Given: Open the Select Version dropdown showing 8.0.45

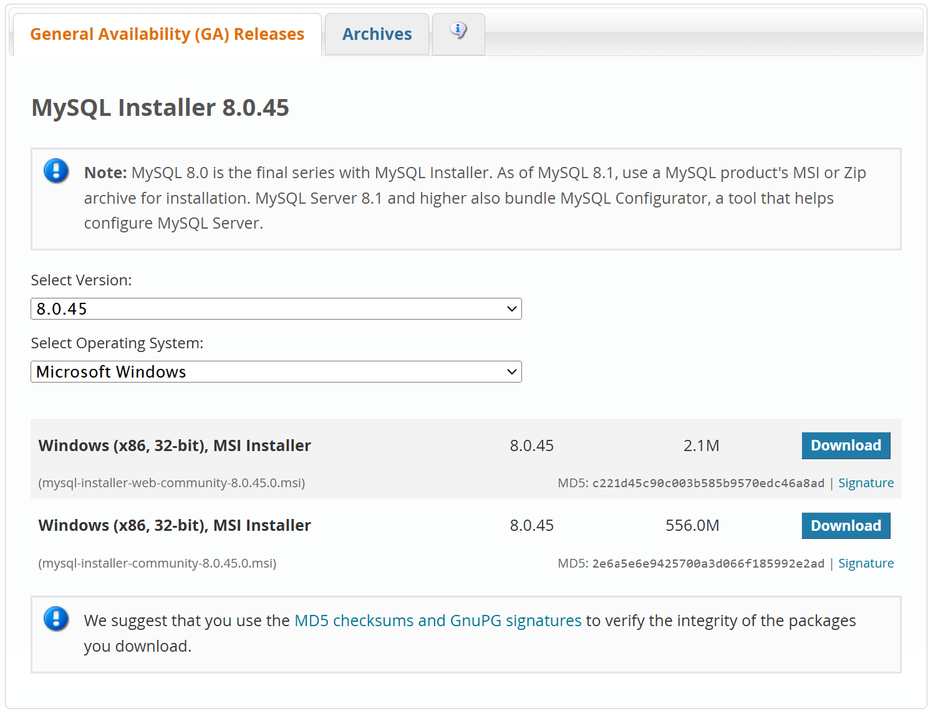Looking at the screenshot, I should pyautogui.click(x=276, y=309).
